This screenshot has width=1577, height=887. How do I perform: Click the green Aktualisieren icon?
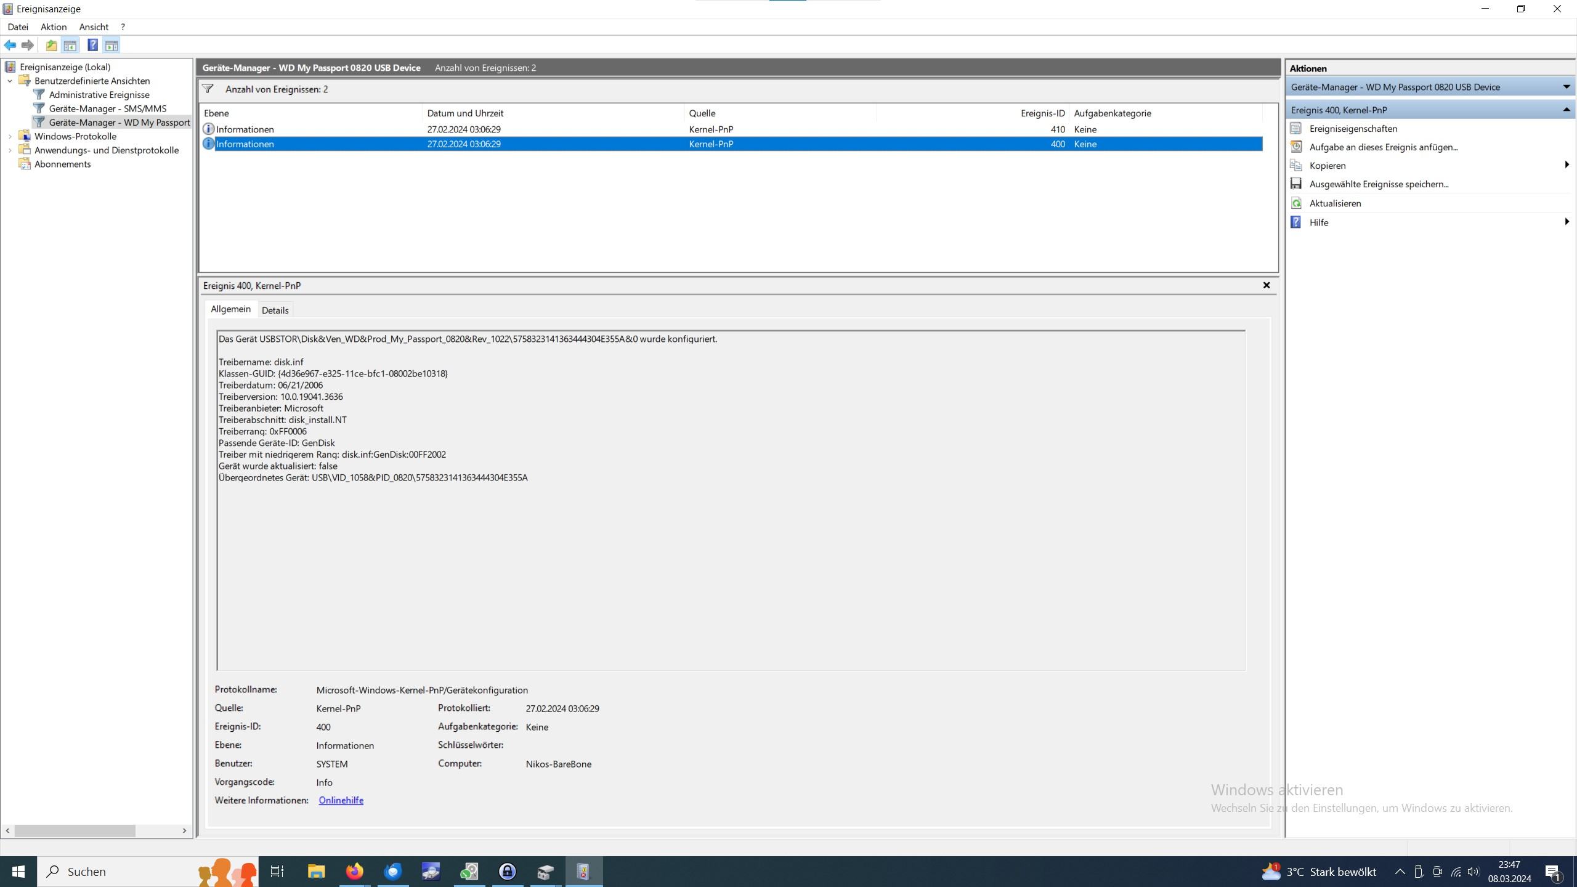pyautogui.click(x=1296, y=203)
